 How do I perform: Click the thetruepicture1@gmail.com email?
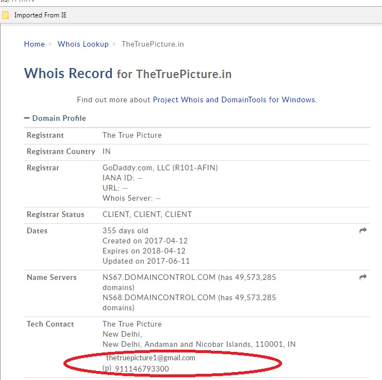pos(151,358)
